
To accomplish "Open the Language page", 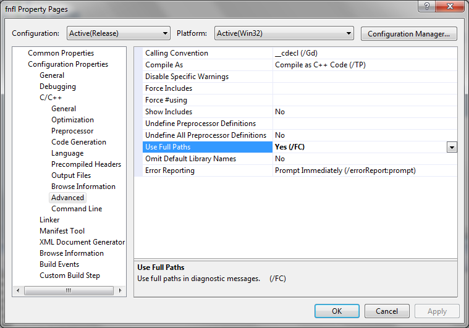I will (67, 153).
